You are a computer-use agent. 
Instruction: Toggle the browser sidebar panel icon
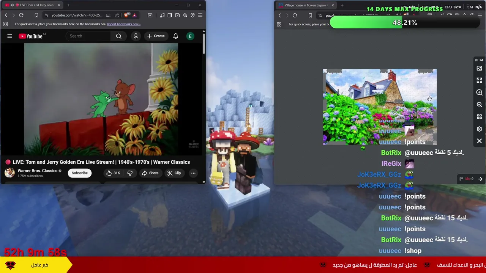[170, 15]
